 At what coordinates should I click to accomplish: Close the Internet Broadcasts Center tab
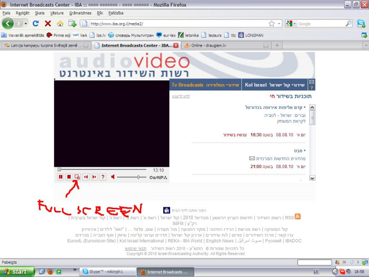176,45
